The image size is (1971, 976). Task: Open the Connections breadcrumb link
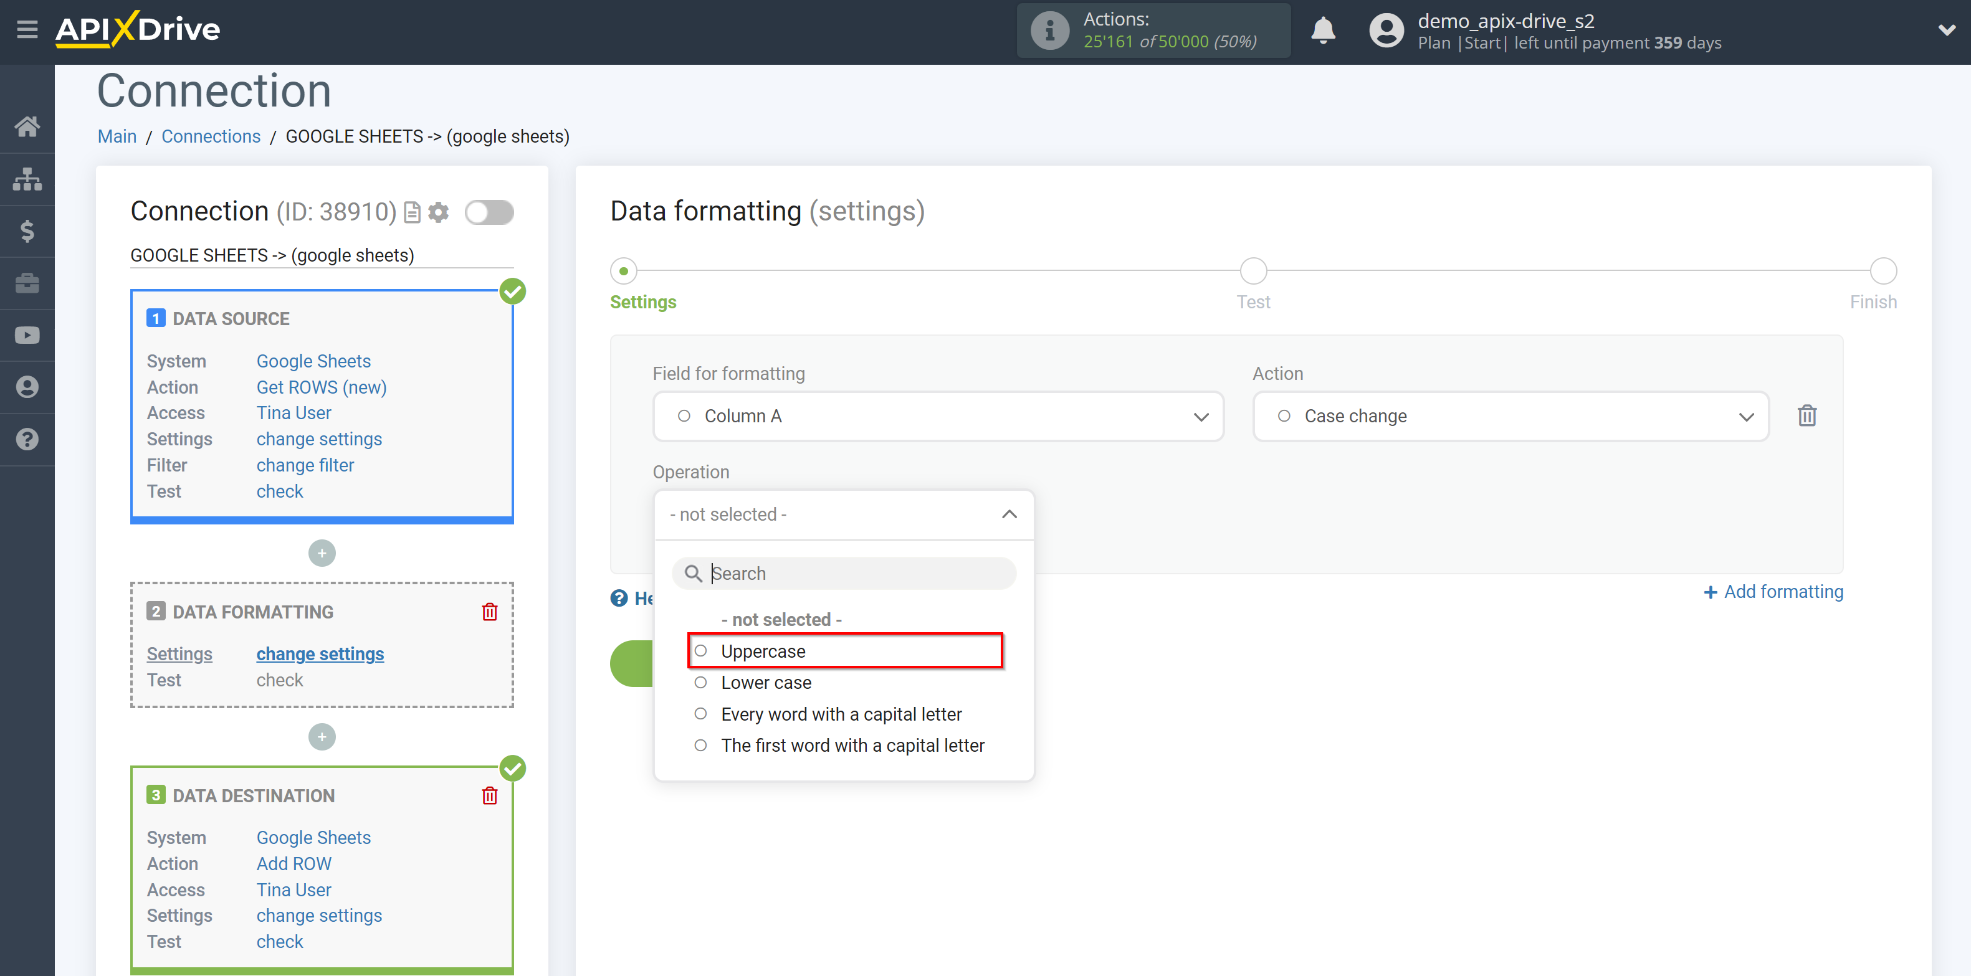[211, 136]
